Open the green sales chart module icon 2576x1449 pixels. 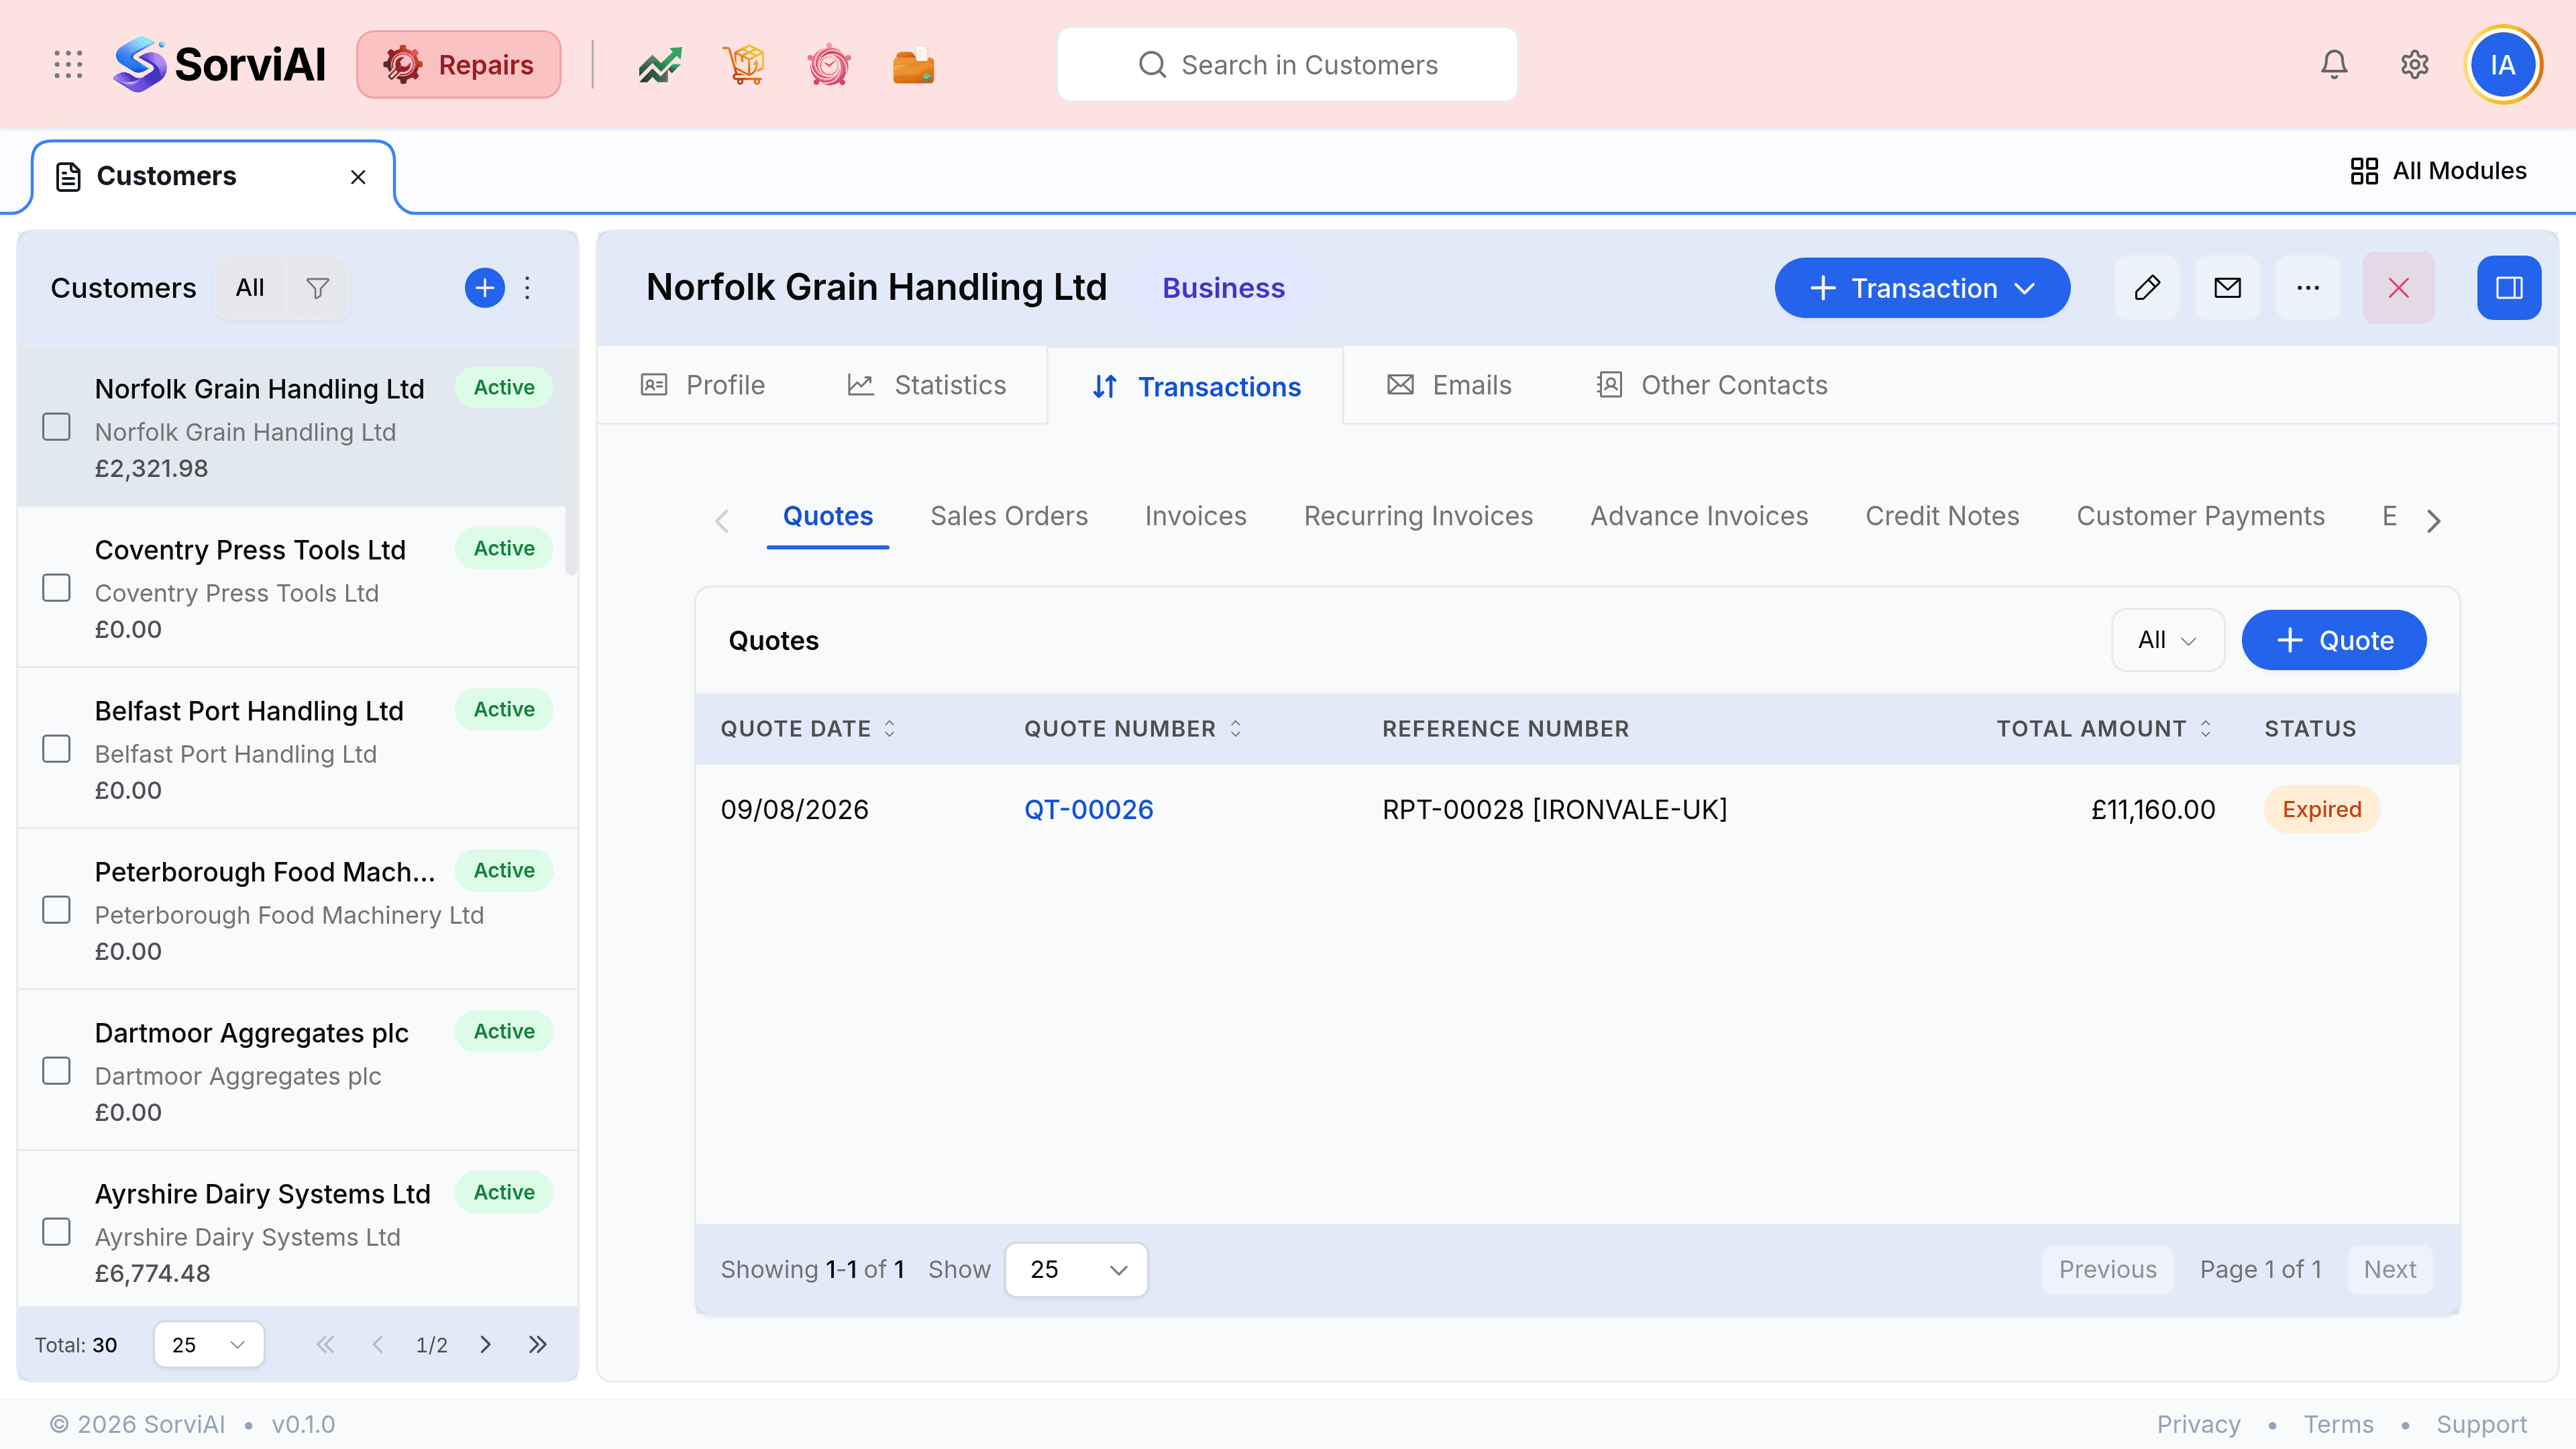click(660, 65)
